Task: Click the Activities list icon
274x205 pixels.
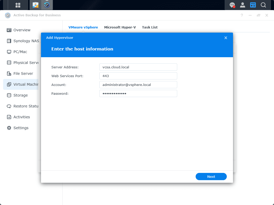Action: [9, 117]
